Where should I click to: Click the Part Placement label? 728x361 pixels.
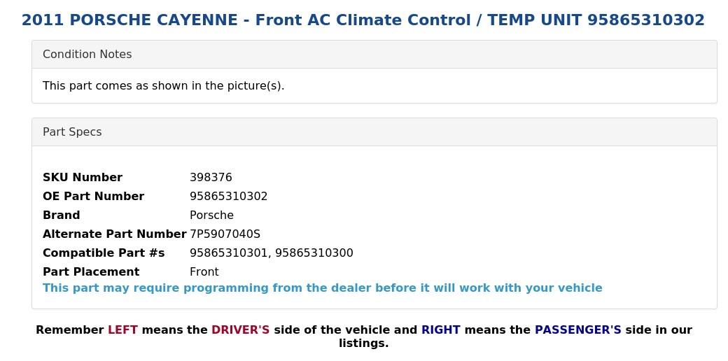91,272
